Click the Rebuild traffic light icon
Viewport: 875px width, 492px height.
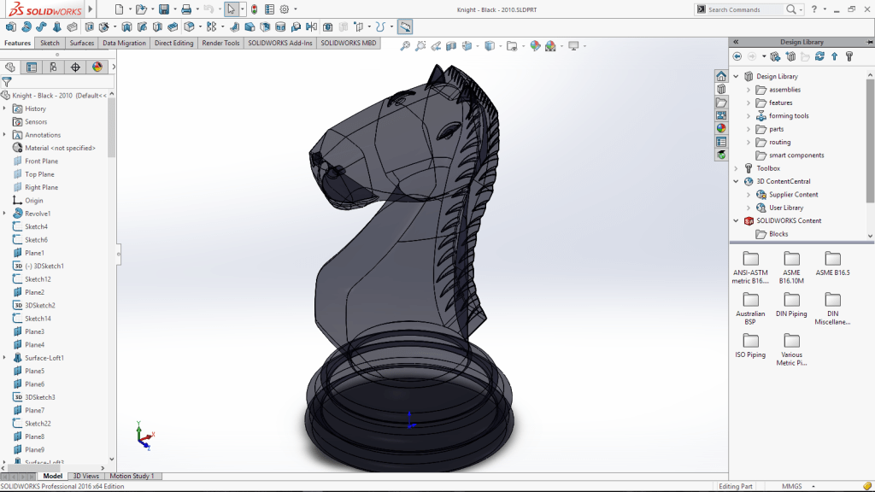(254, 9)
